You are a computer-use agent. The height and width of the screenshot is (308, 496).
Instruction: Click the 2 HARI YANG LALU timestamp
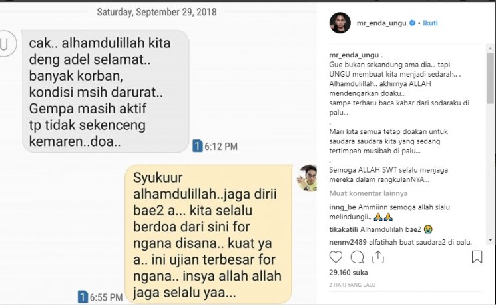pyautogui.click(x=352, y=285)
